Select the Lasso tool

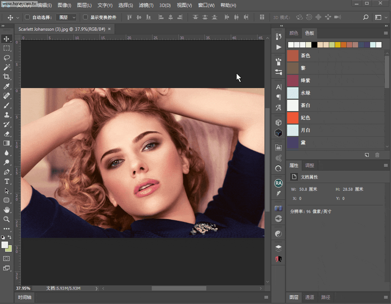[x=7, y=58]
